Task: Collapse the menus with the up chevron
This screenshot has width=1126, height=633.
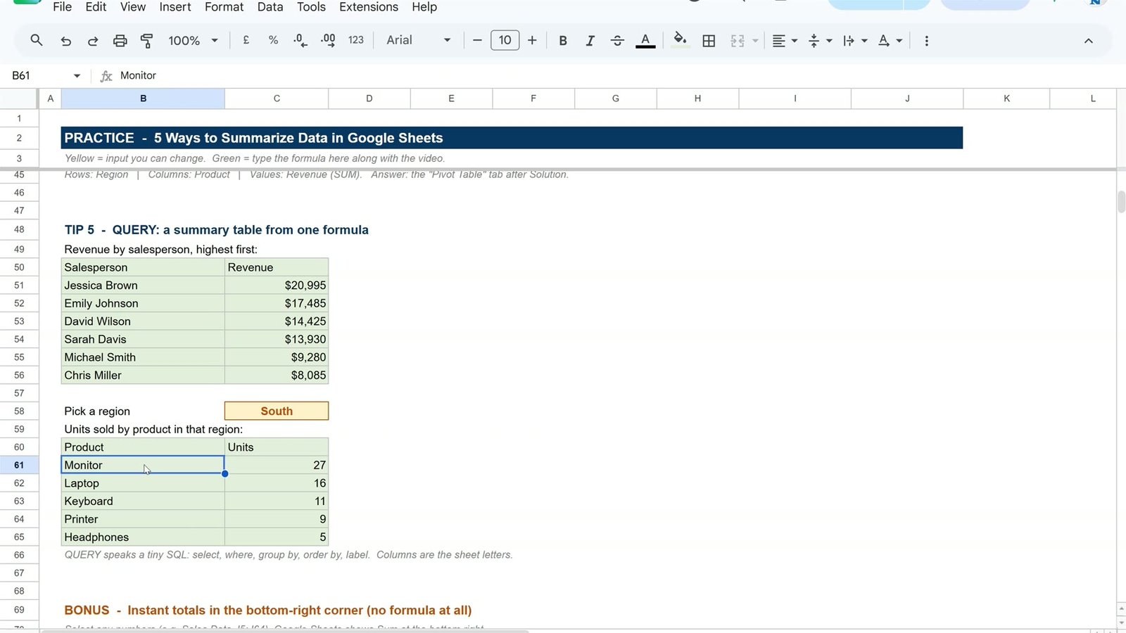Action: tap(1088, 41)
